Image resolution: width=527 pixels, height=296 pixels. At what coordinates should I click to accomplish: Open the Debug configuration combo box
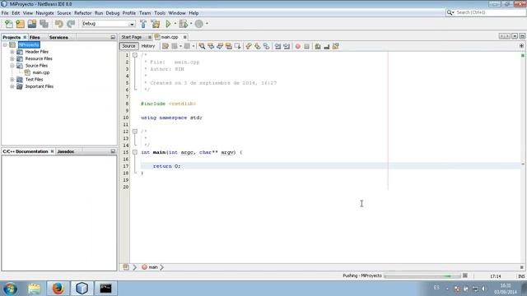point(109,24)
